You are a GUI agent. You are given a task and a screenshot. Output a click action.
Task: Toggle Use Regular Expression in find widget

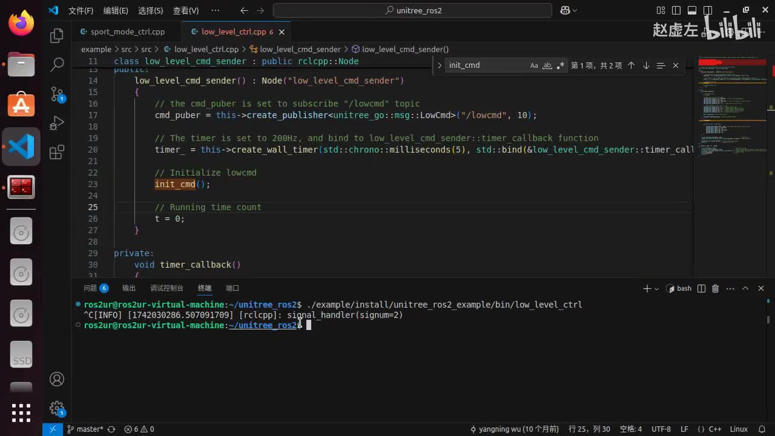tap(560, 65)
